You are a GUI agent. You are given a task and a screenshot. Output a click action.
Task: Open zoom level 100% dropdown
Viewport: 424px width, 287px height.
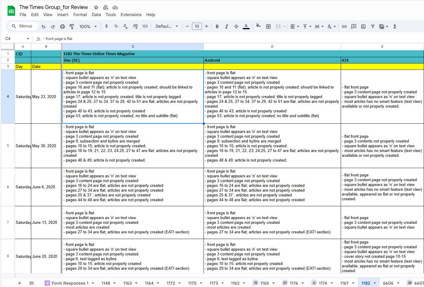88,27
